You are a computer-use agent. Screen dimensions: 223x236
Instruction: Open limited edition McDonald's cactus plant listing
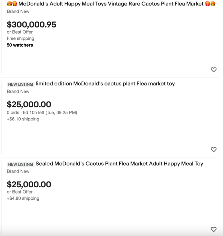coord(105,84)
